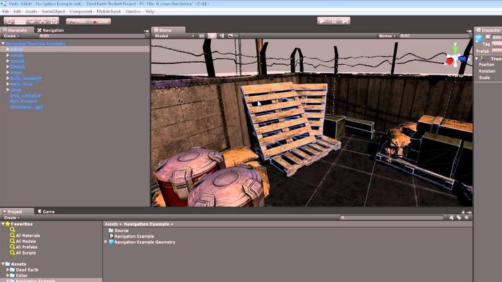502x282 pixels.
Task: Open the File menu
Action: (x=6, y=11)
